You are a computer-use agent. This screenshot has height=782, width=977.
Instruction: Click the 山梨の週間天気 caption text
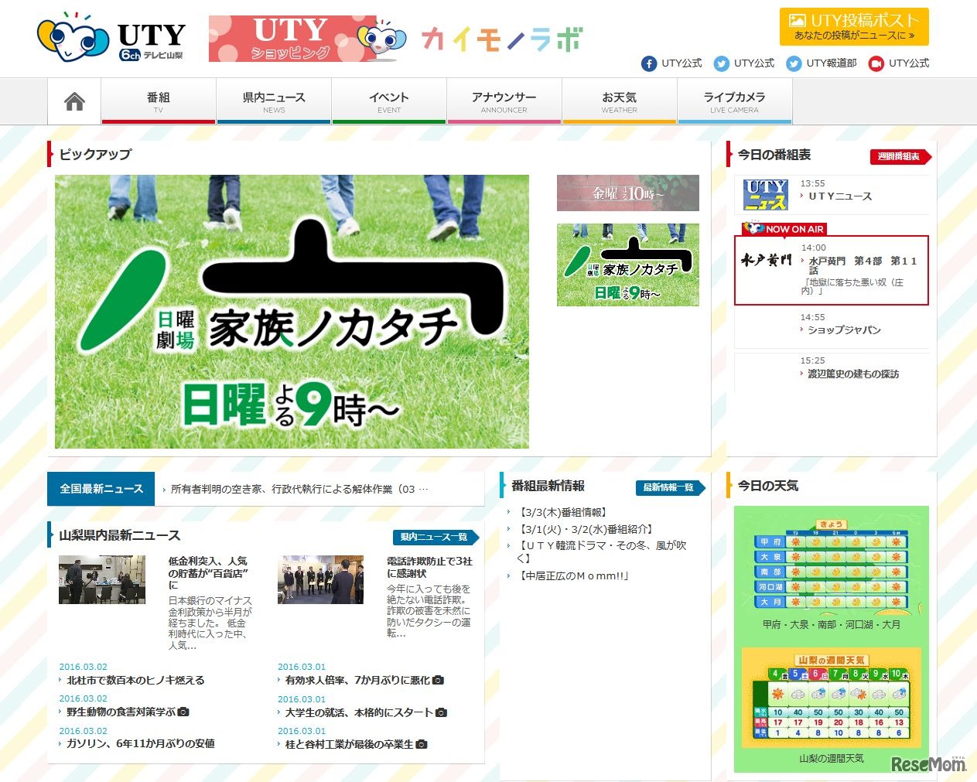(x=831, y=758)
